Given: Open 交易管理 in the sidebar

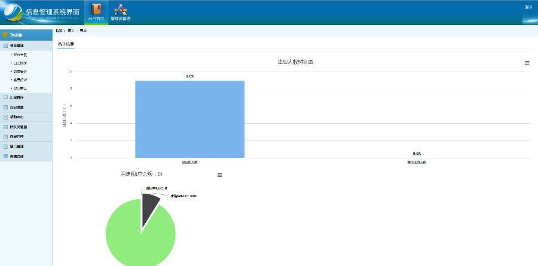Looking at the screenshot, I should tap(26, 107).
